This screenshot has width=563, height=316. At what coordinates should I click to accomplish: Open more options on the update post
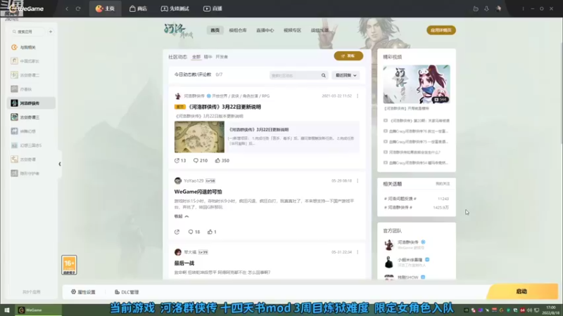[358, 96]
